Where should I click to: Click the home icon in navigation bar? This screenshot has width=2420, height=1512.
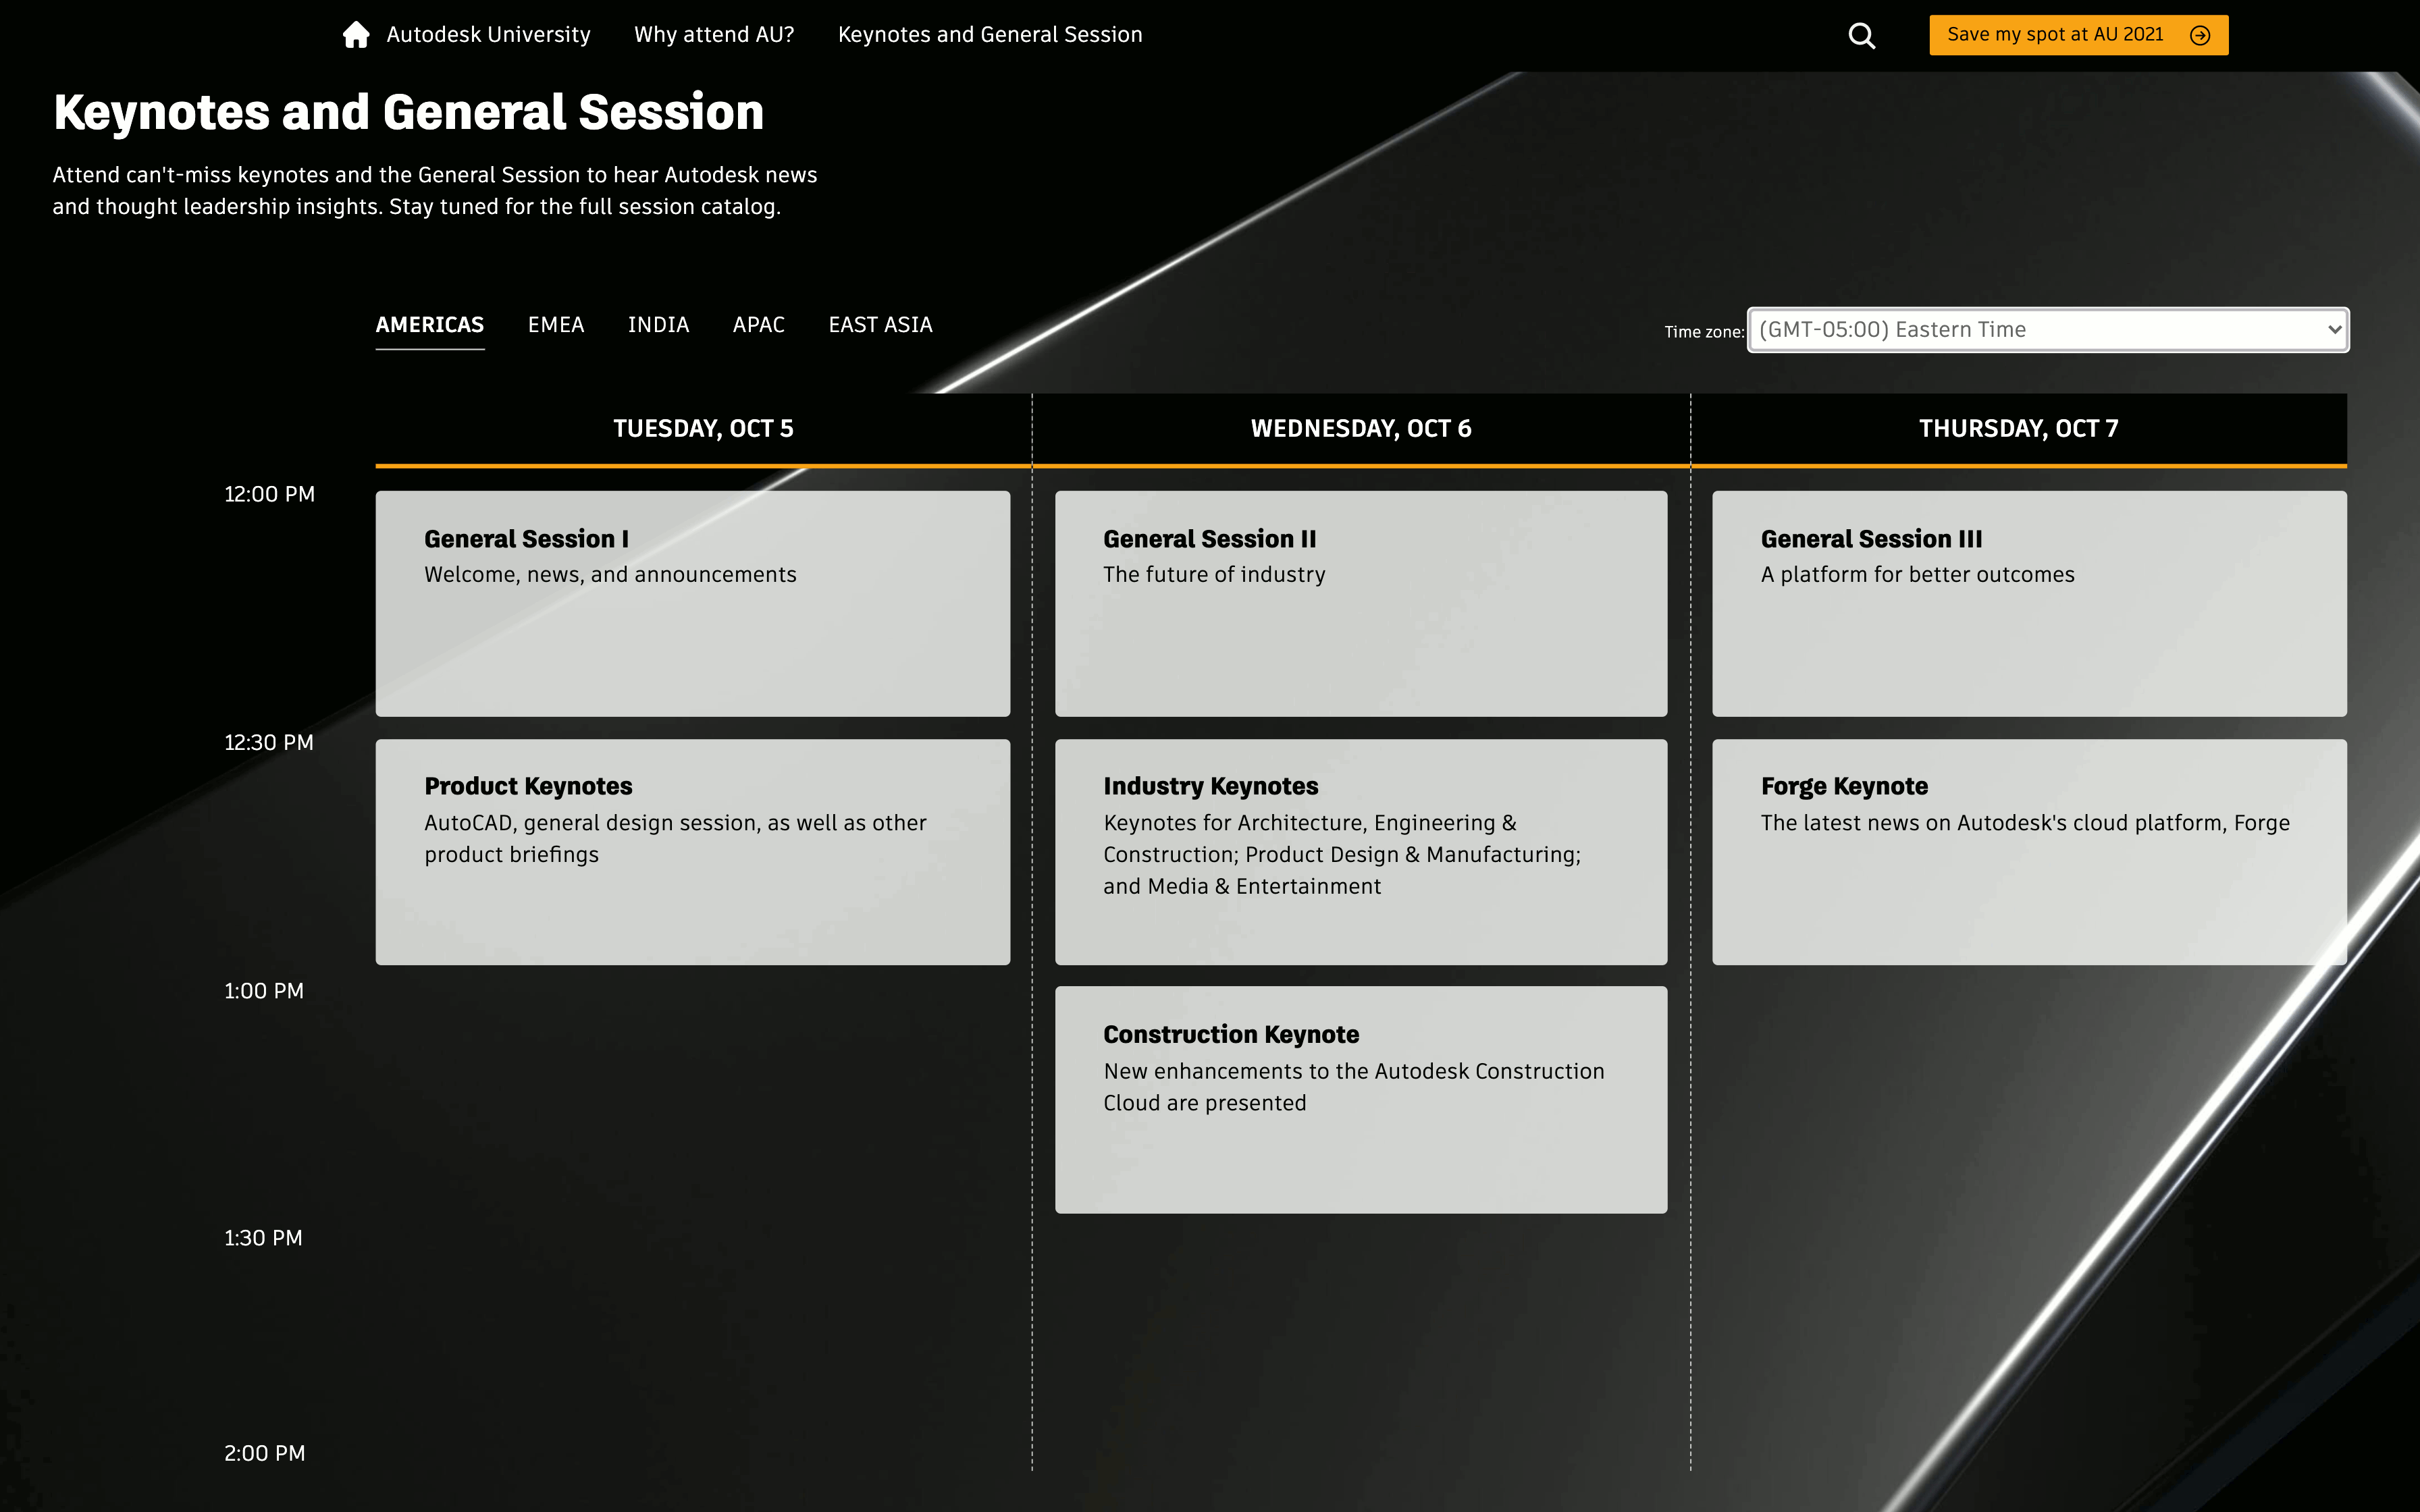tap(355, 35)
